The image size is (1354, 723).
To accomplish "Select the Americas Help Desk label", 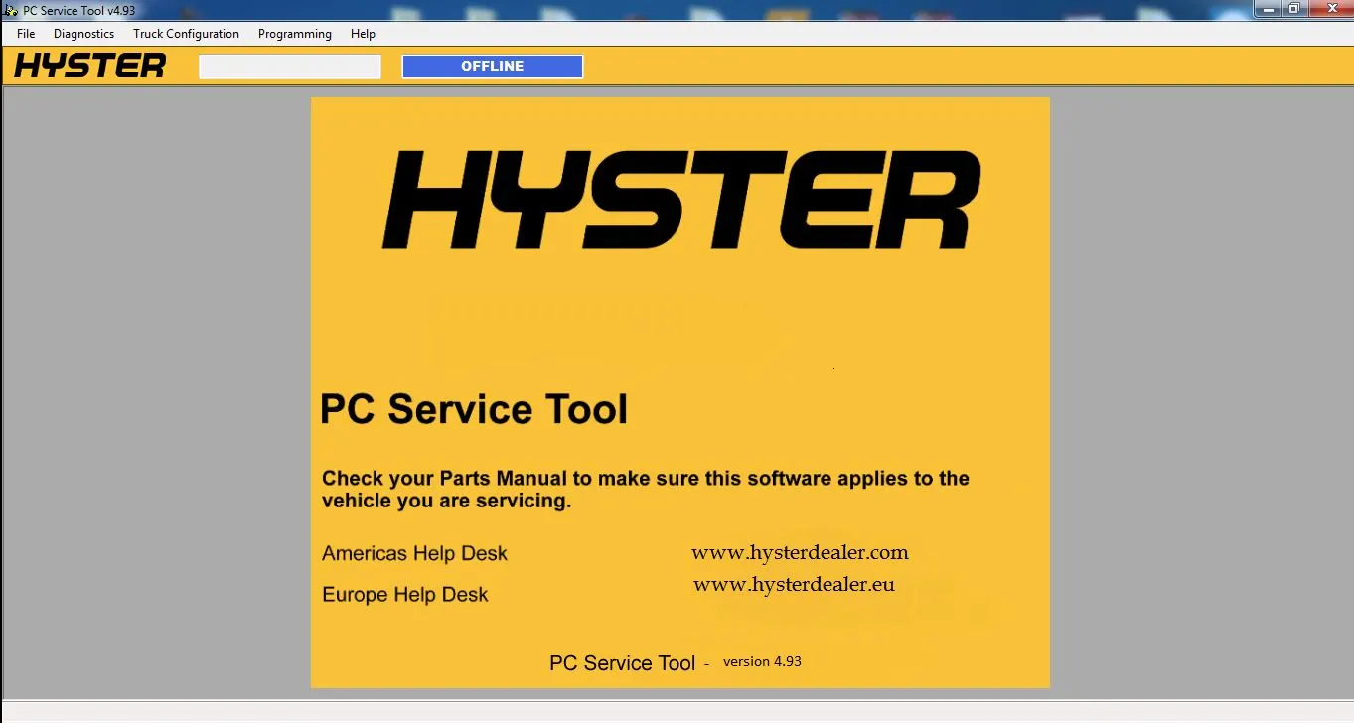I will [x=414, y=553].
